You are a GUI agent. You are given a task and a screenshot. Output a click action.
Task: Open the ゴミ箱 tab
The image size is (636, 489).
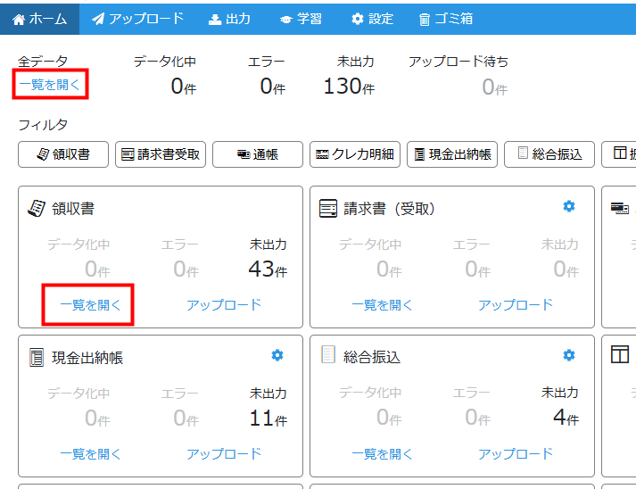446,19
